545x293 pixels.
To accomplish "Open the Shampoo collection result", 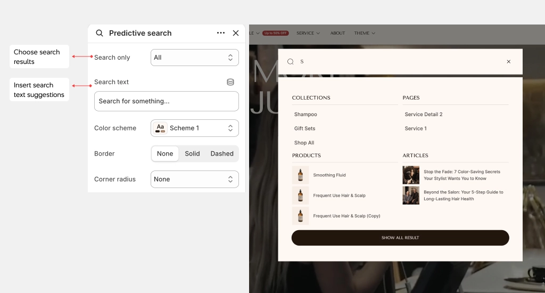I will tap(305, 115).
